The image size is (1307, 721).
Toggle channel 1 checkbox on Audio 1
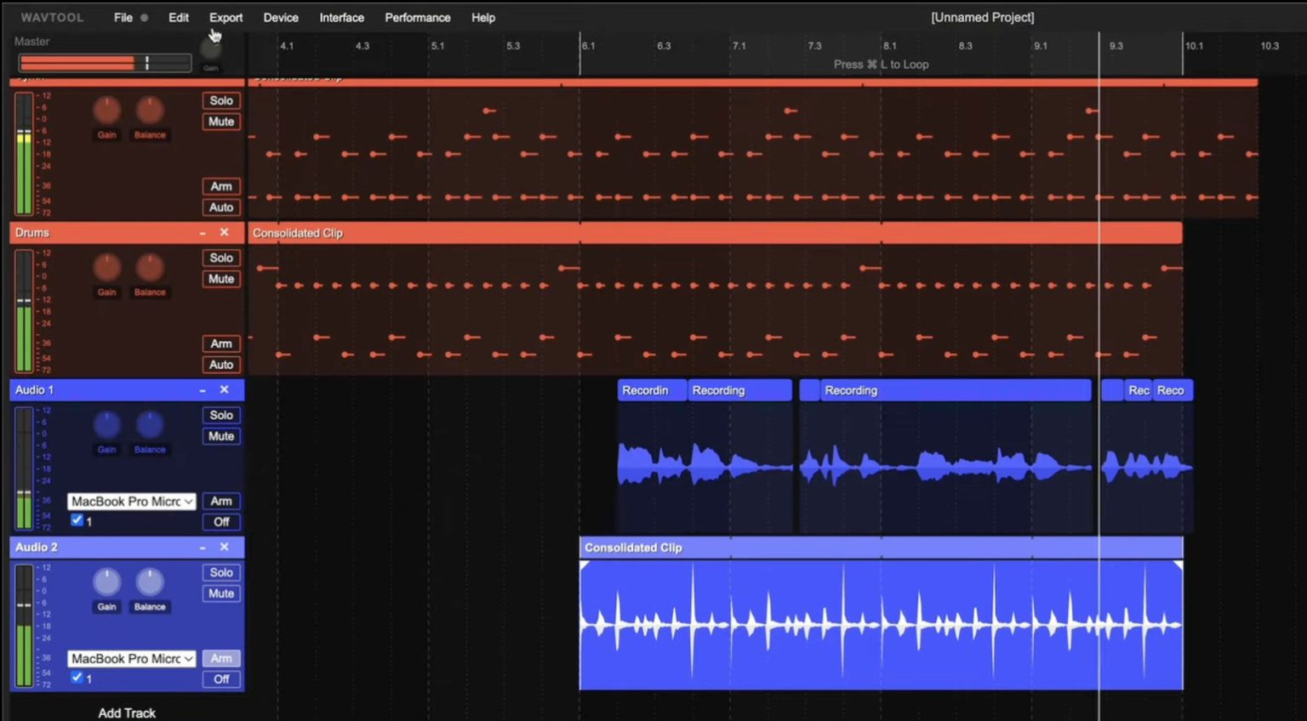[x=77, y=520]
